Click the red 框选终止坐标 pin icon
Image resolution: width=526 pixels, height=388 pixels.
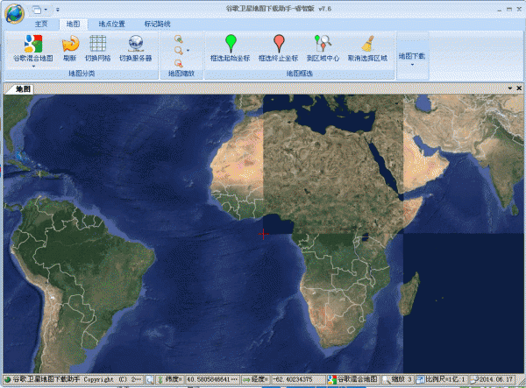coord(279,44)
